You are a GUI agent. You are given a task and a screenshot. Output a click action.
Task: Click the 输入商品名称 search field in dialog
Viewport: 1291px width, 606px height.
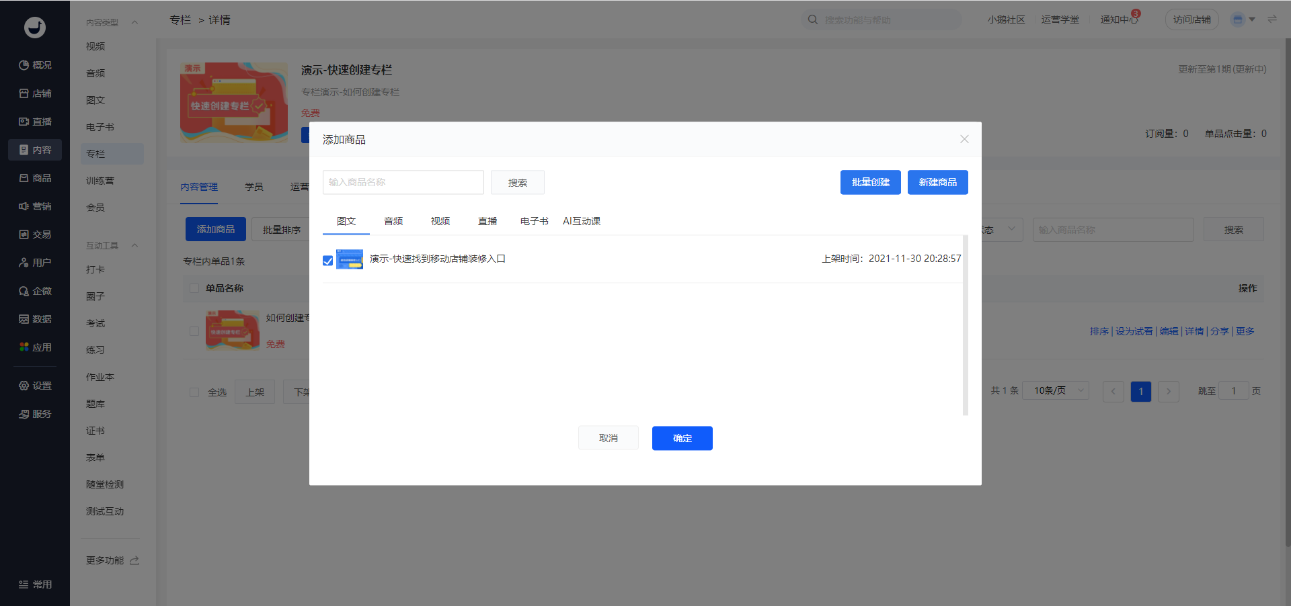(x=403, y=182)
